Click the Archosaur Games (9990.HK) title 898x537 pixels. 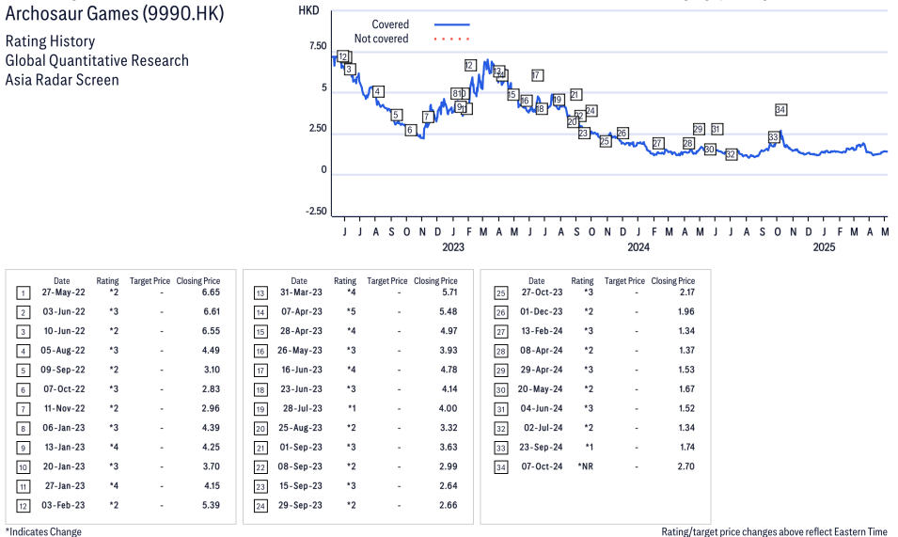(x=115, y=12)
